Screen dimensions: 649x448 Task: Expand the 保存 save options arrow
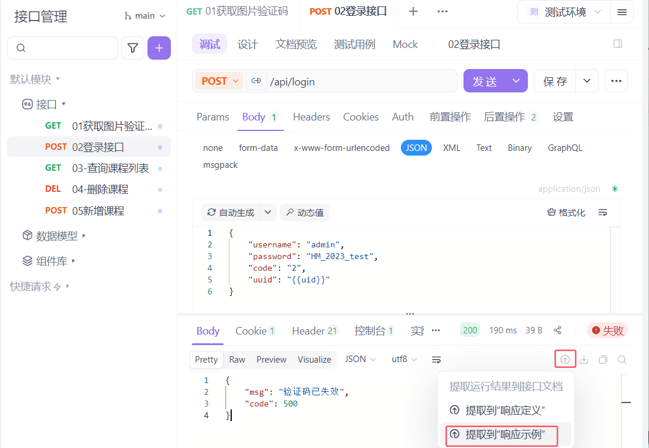pyautogui.click(x=587, y=81)
